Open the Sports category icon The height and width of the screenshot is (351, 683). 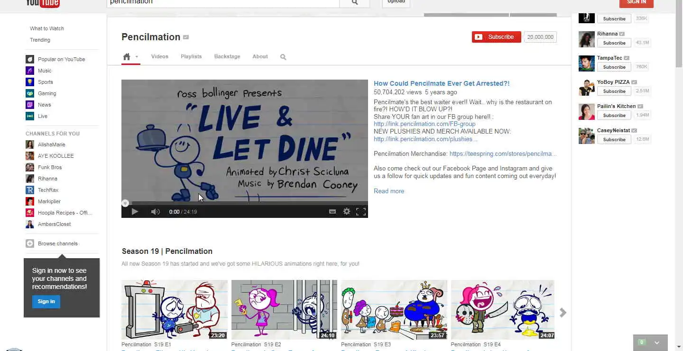tap(30, 82)
